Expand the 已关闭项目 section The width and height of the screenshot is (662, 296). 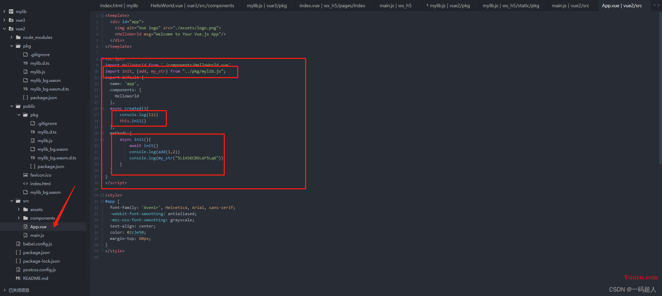click(4, 290)
